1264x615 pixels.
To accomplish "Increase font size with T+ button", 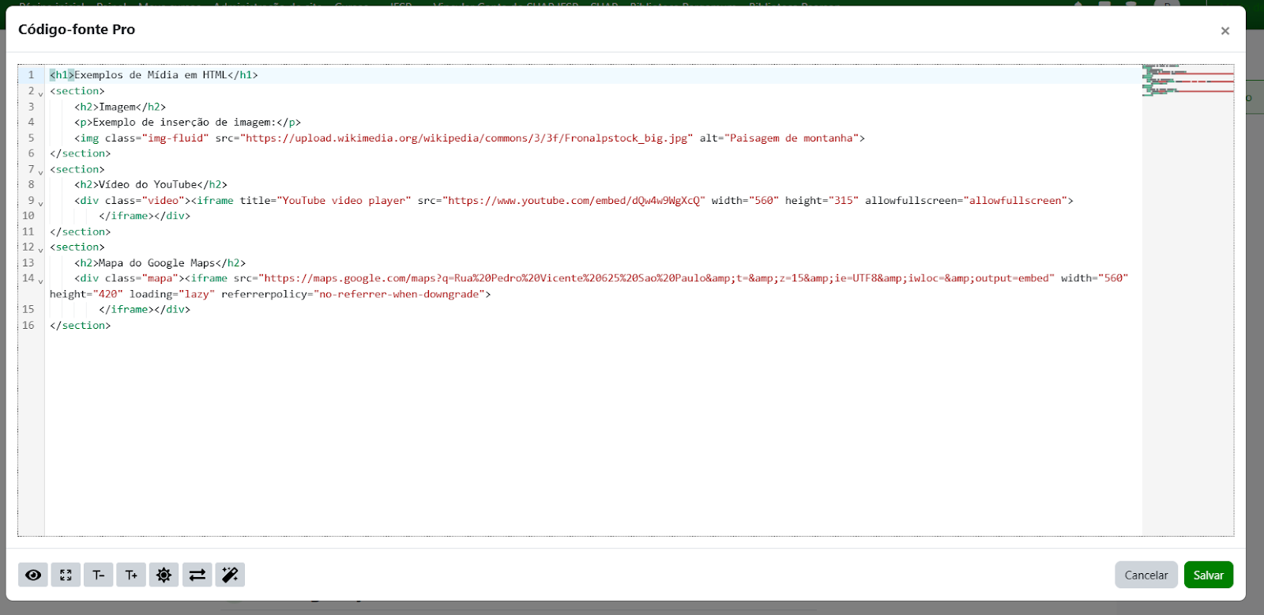I will tap(131, 575).
